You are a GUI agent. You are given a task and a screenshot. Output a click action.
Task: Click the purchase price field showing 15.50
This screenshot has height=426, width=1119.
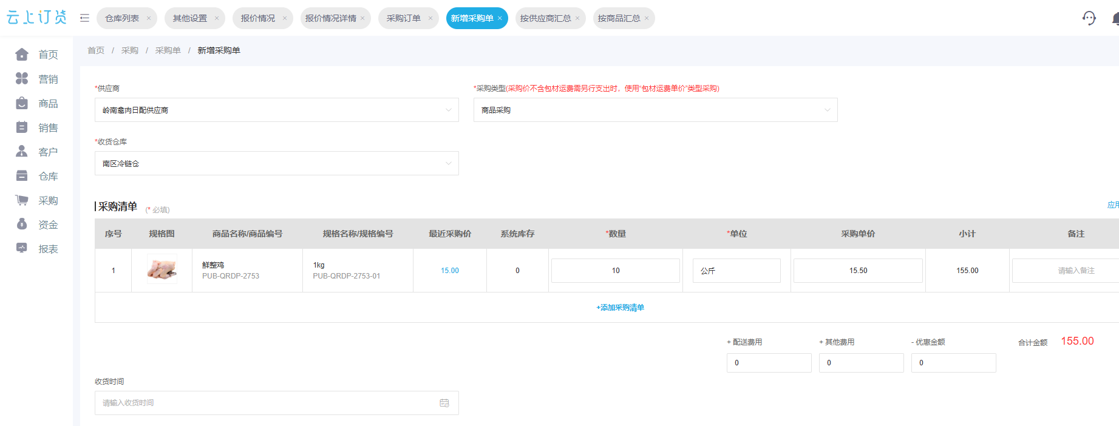pos(858,271)
